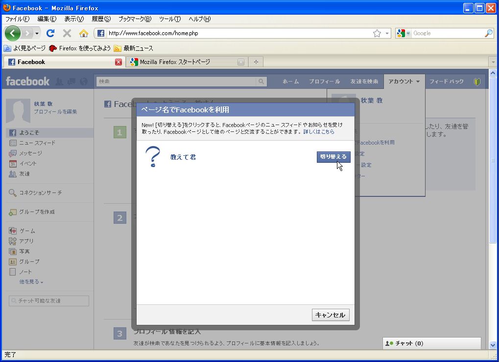499x362 pixels.
Task: Reload the page with the refresh icon
Action: pyautogui.click(x=50, y=33)
